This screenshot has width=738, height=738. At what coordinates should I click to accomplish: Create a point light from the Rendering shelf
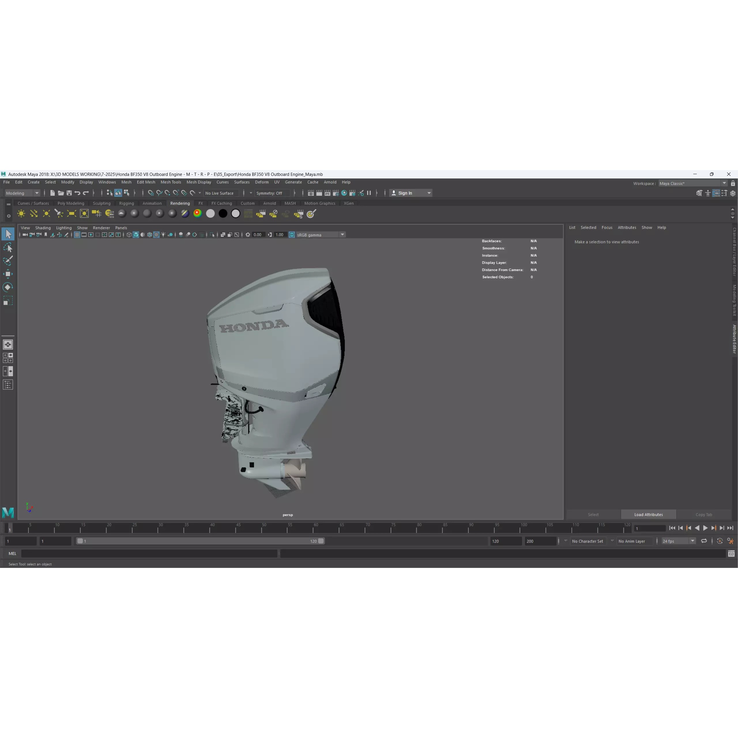click(47, 214)
